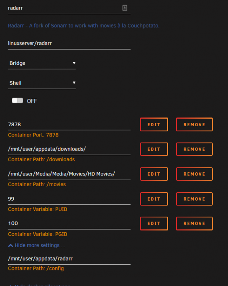228x286 pixels.
Task: Open the Radarr description link
Action: point(83,26)
